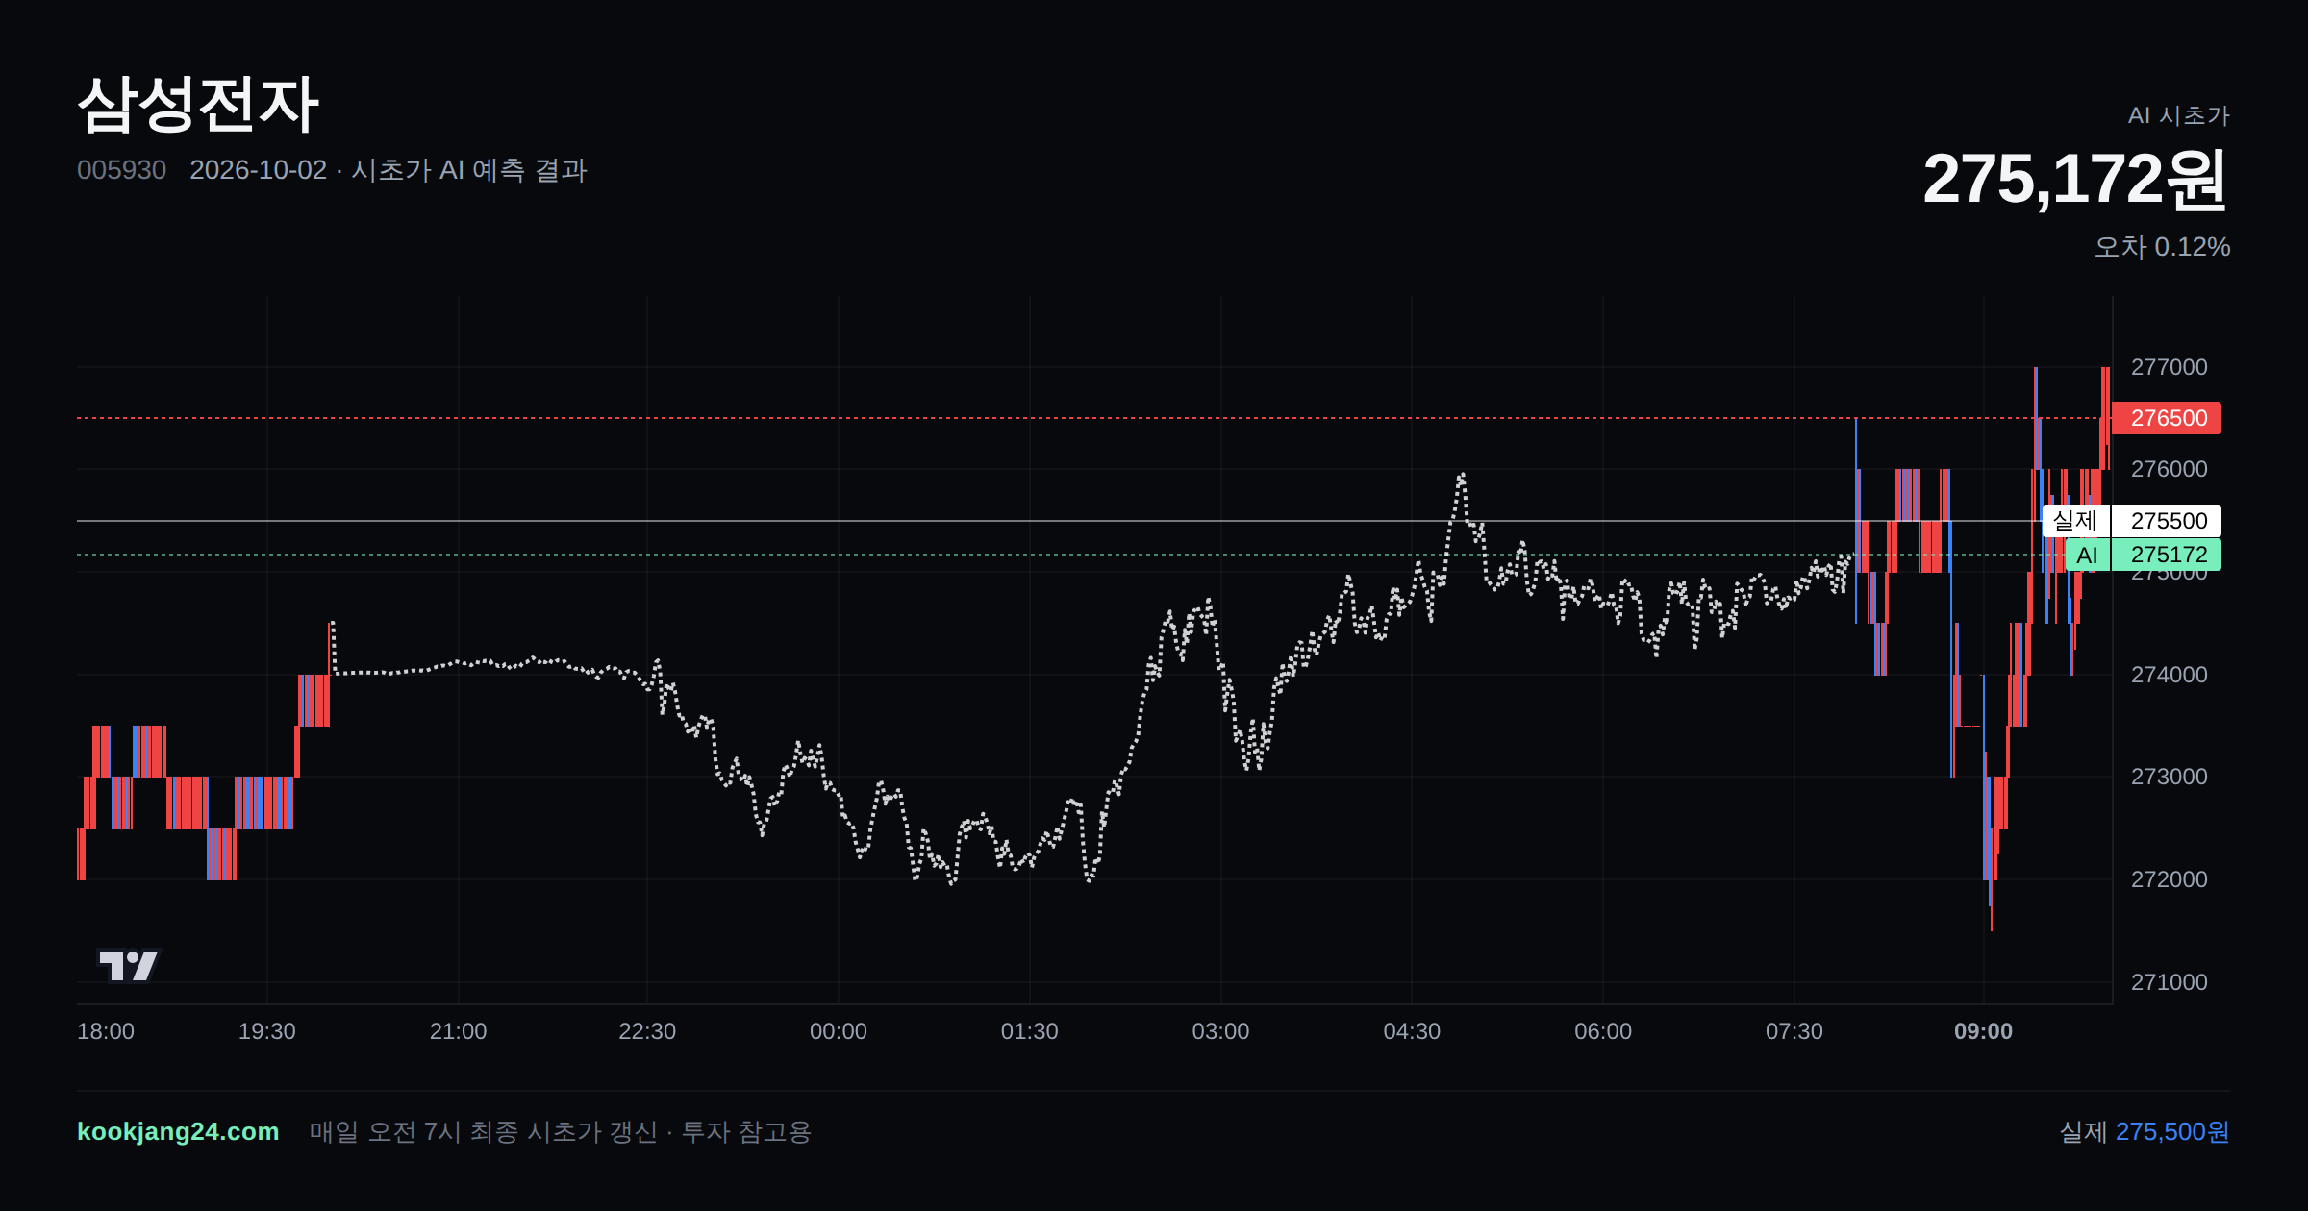The image size is (2308, 1211).
Task: Click the TradingView logo icon
Action: coord(129,965)
